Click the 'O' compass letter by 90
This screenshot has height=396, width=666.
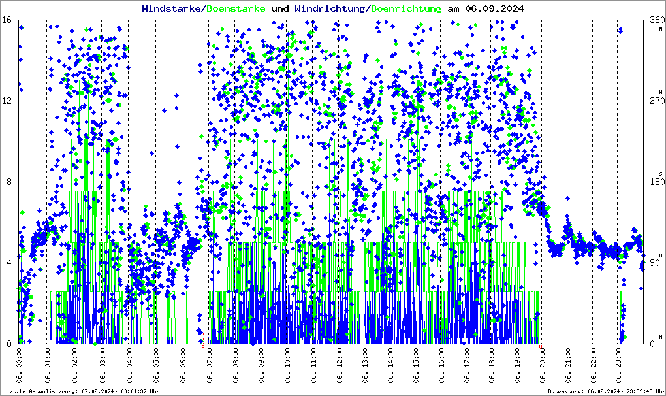661,256
